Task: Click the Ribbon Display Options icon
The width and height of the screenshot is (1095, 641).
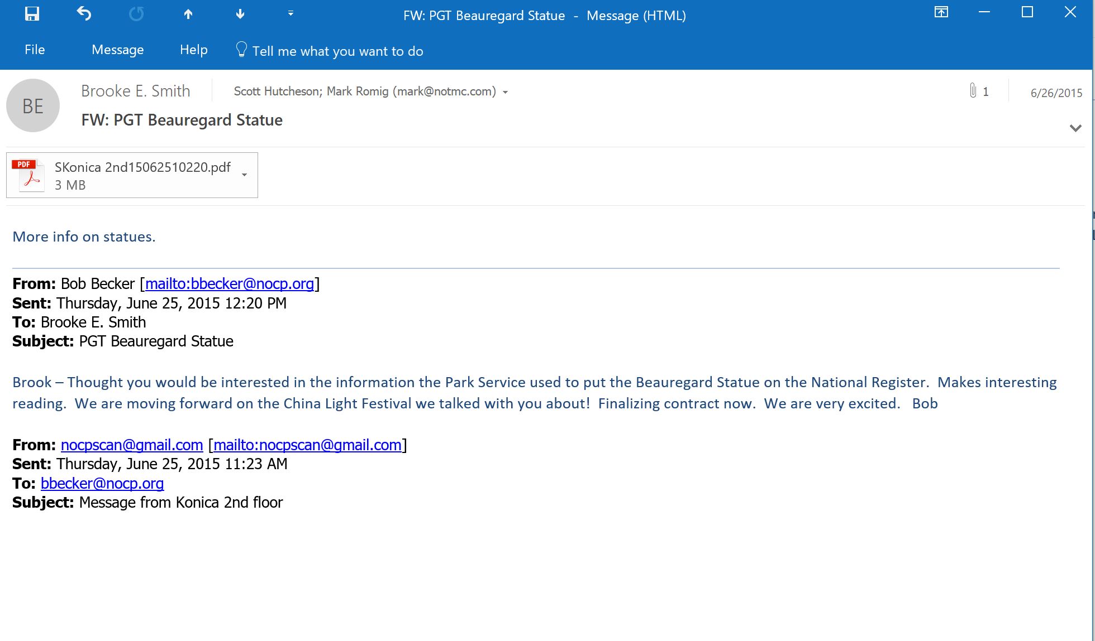Action: pos(941,12)
